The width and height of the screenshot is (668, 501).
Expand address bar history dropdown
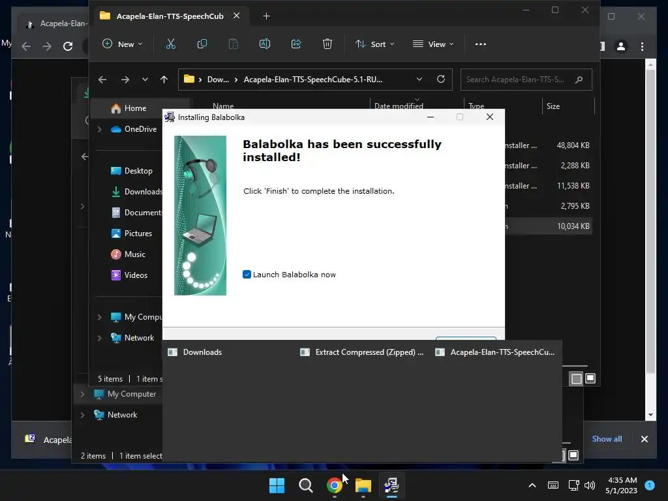pyautogui.click(x=419, y=79)
